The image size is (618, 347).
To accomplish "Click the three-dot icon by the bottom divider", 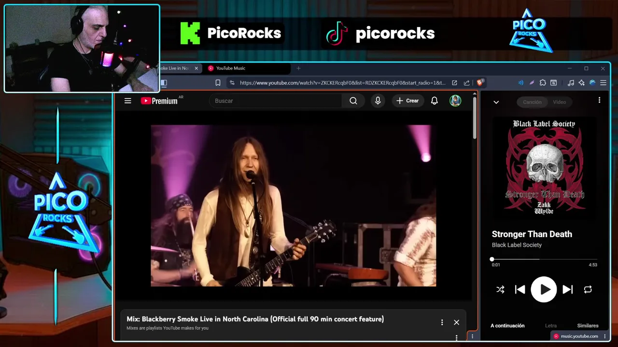I will [x=472, y=336].
